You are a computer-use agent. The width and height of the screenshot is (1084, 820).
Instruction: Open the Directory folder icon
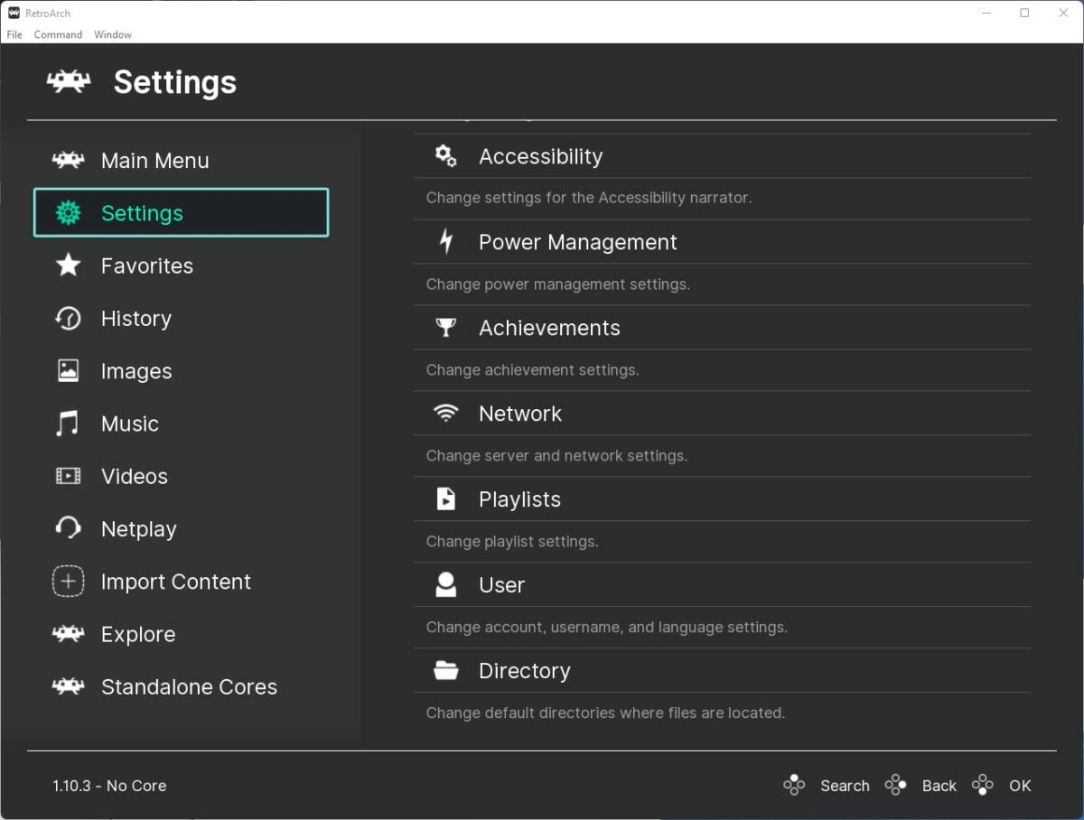tap(444, 670)
